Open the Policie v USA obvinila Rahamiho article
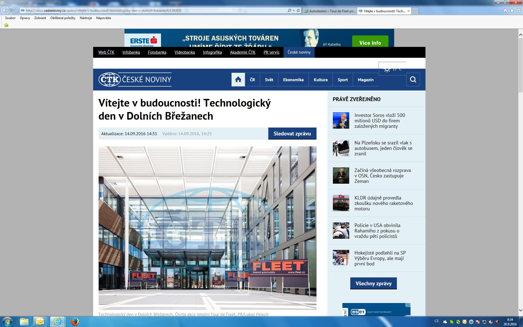The height and width of the screenshot is (327, 523). coord(377,231)
